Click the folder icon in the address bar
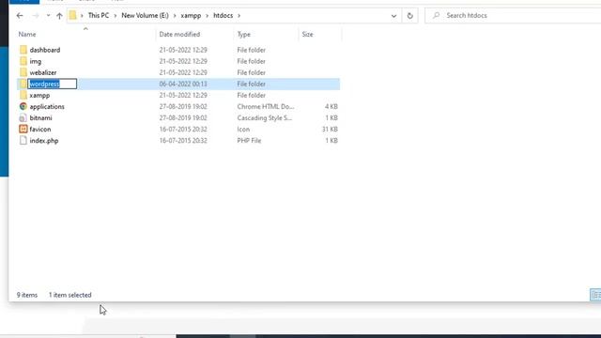The image size is (601, 338). point(73,15)
